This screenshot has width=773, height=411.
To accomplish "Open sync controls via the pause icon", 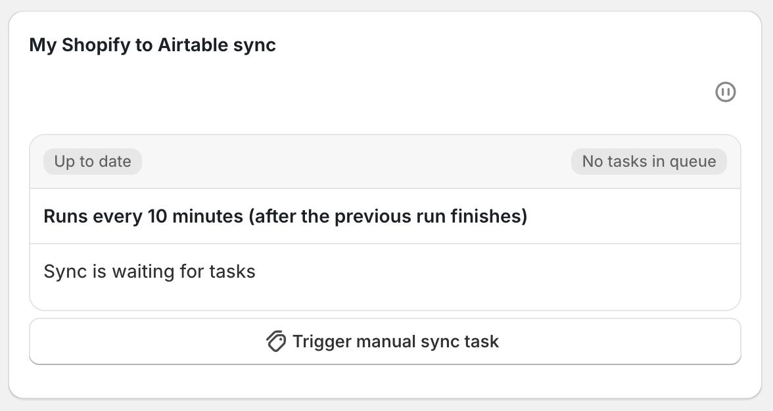I will pyautogui.click(x=726, y=92).
